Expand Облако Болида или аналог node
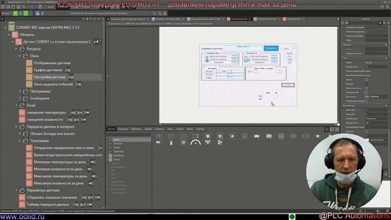Viewport: 391px width, 220px height. [20, 134]
